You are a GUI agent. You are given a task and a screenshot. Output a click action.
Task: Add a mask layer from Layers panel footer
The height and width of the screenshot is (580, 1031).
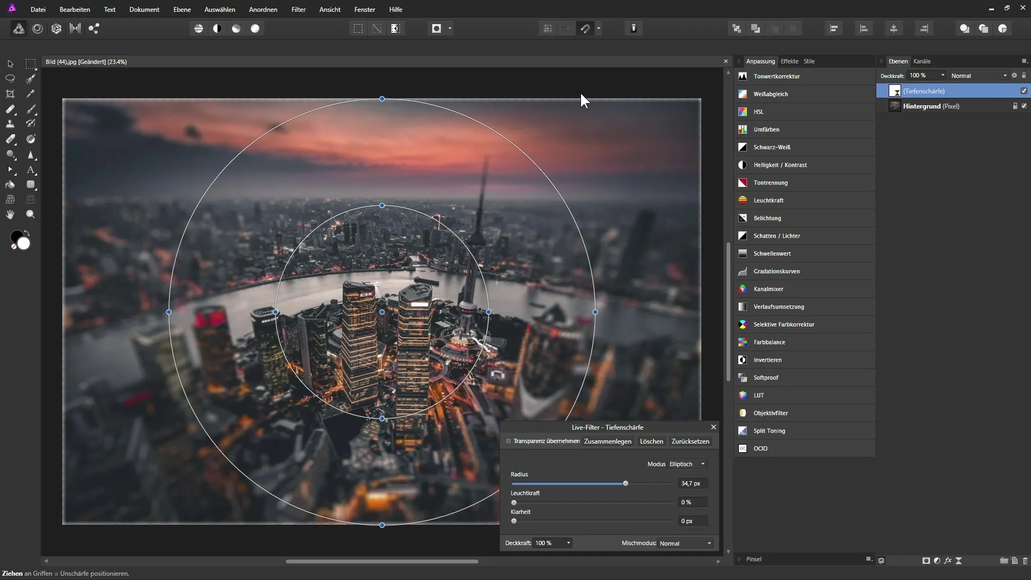(x=926, y=561)
